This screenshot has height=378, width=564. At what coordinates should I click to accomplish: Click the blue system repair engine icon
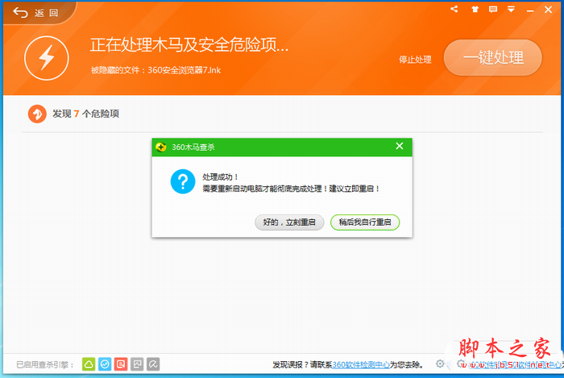pos(105,364)
